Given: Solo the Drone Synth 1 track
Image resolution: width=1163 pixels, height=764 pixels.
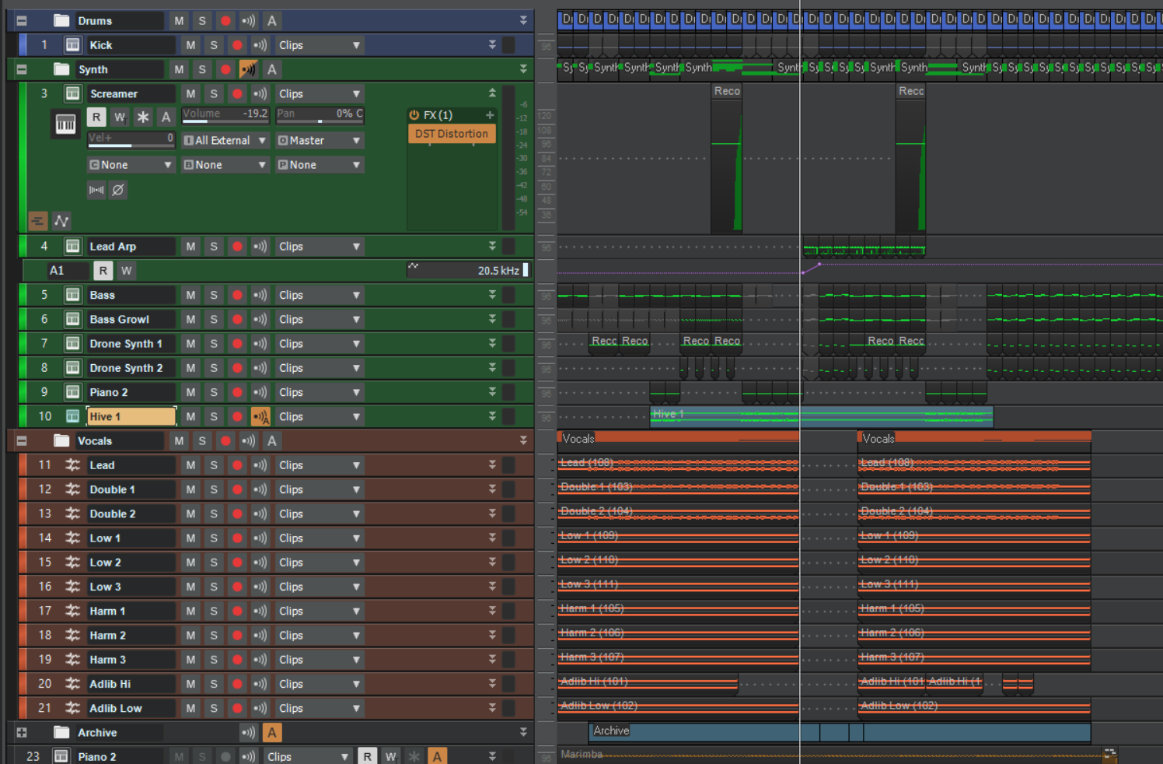Looking at the screenshot, I should [214, 344].
